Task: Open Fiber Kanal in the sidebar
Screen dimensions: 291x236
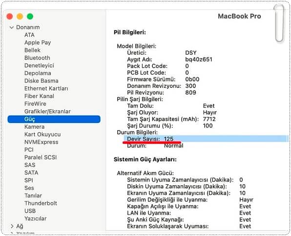Action: [39, 96]
